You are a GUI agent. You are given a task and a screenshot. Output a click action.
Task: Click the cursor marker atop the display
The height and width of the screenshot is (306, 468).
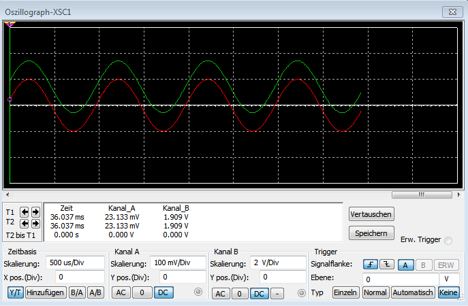pyautogui.click(x=10, y=24)
